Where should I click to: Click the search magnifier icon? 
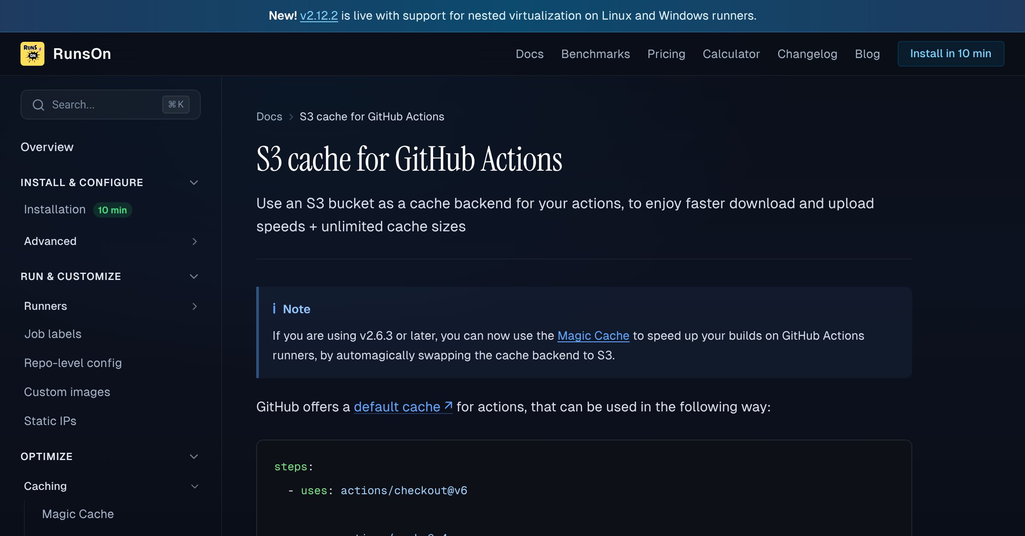point(39,105)
